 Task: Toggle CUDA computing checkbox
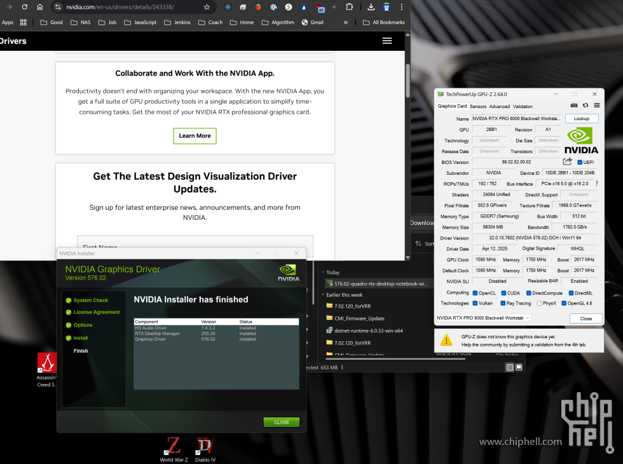click(x=503, y=293)
